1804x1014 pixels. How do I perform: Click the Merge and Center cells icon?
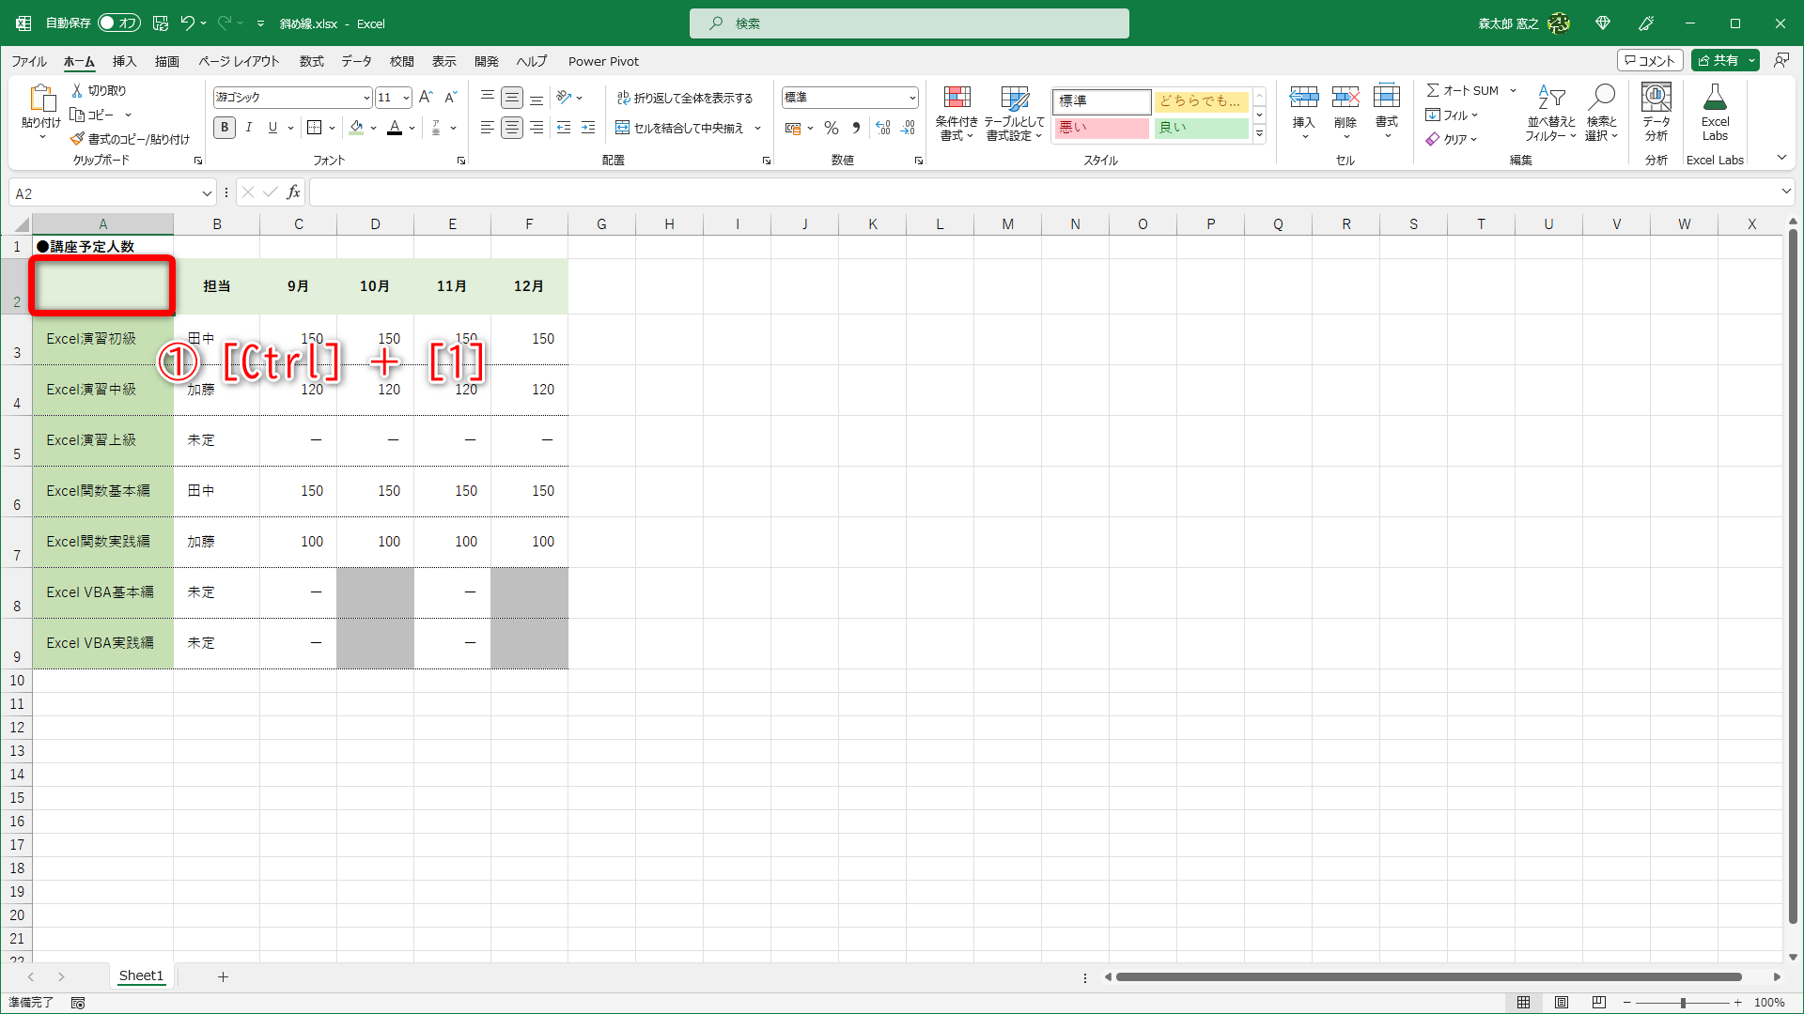click(x=622, y=128)
